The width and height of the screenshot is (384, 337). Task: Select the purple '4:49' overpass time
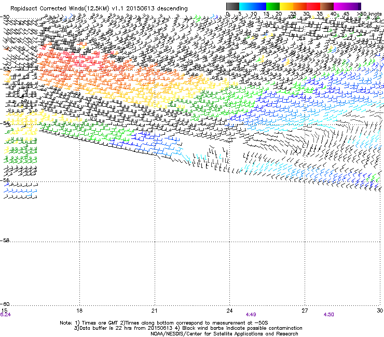click(x=251, y=315)
